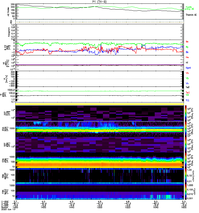This screenshot has height=213, width=199.
Task: Click the 250 tick on AE Index axis
Action: coord(13,4)
